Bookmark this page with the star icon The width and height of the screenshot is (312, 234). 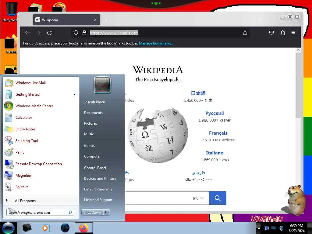click(245, 33)
